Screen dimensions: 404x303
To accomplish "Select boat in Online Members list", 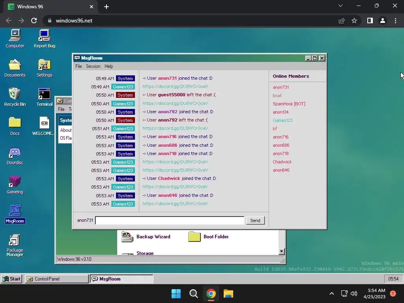I will pos(277,95).
